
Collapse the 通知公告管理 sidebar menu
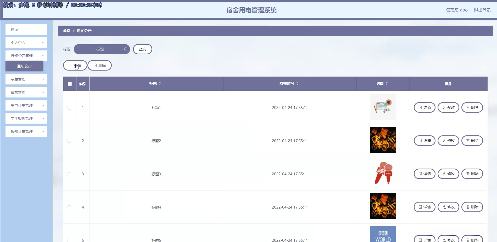pyautogui.click(x=26, y=56)
